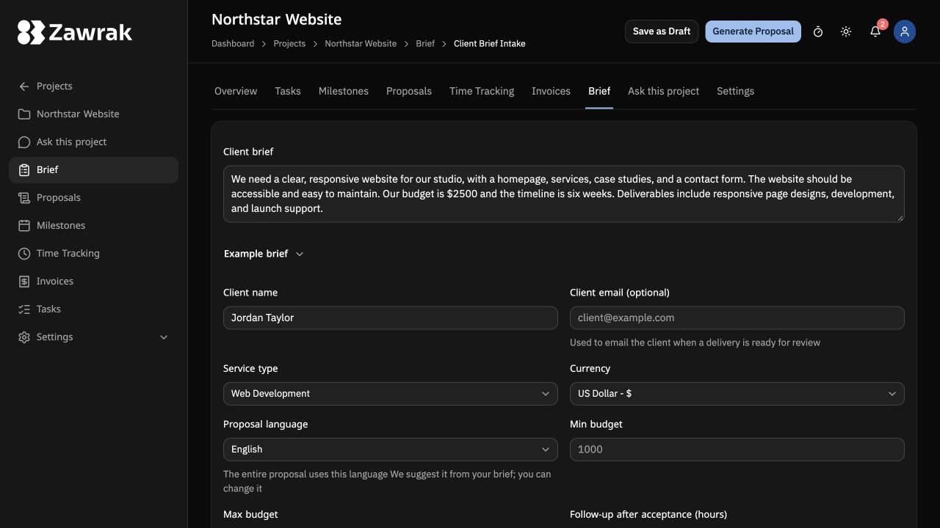Click the Settings gear icon in sidebar

pyautogui.click(x=24, y=337)
